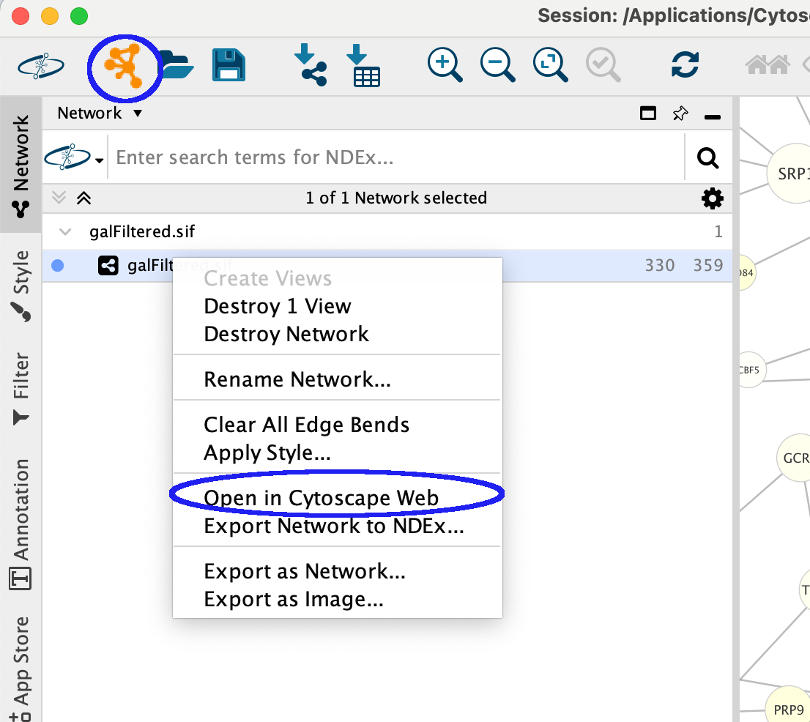Import table from file icon
Screen dimensions: 810x722
(x=363, y=66)
